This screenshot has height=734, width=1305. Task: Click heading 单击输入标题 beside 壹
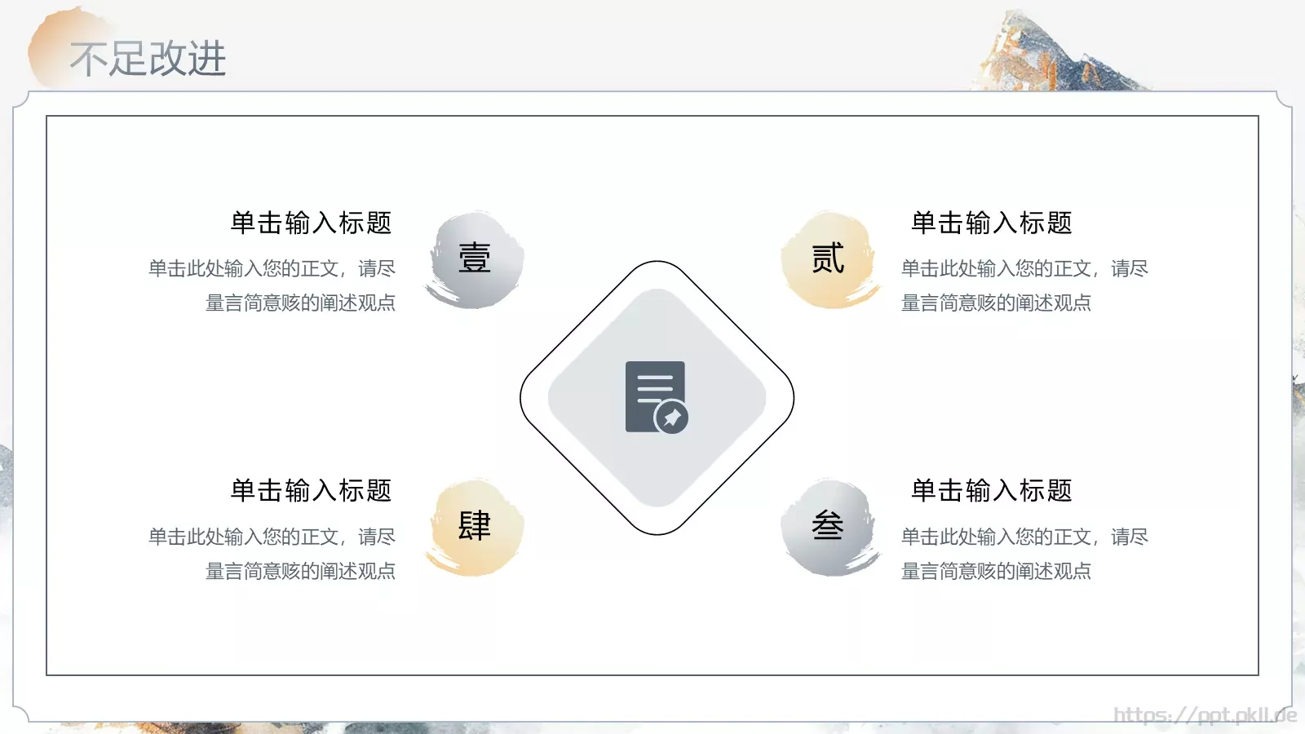[311, 223]
